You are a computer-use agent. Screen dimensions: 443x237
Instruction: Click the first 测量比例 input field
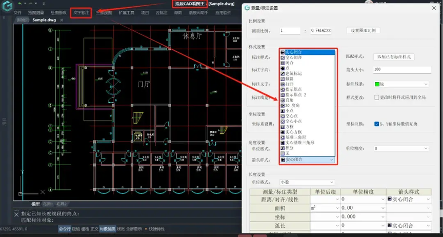click(290, 31)
